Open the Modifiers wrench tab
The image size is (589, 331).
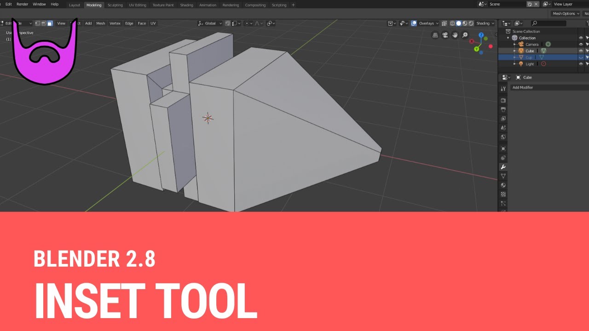(503, 167)
